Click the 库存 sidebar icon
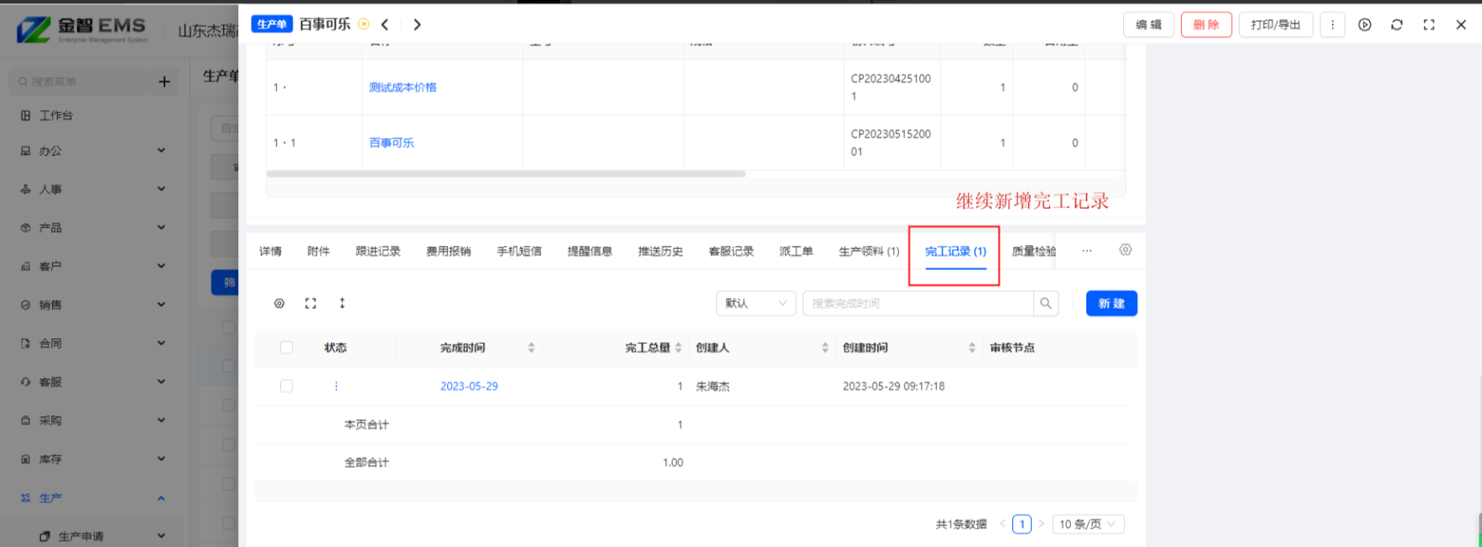The height and width of the screenshot is (547, 1482). point(26,459)
